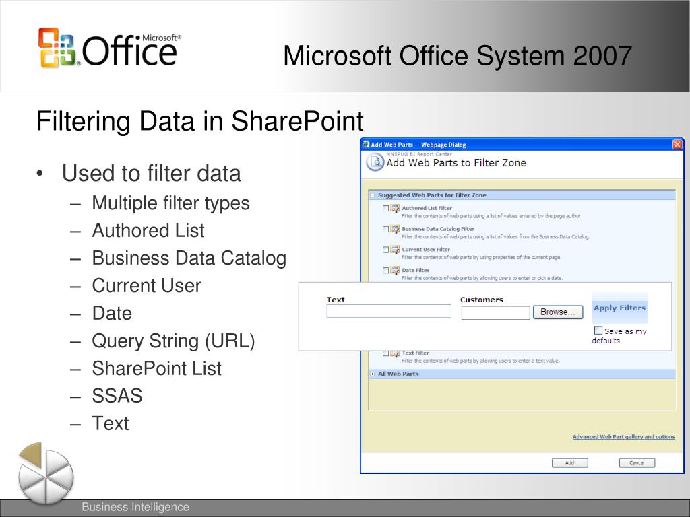Check the Authored List Filter checkbox
Image resolution: width=690 pixels, height=517 pixels.
[x=385, y=209]
